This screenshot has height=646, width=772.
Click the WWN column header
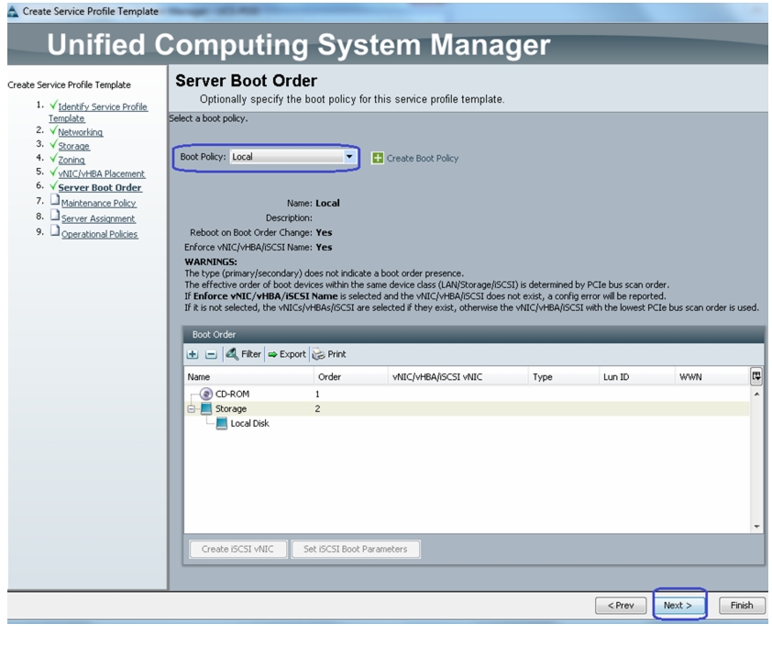711,376
